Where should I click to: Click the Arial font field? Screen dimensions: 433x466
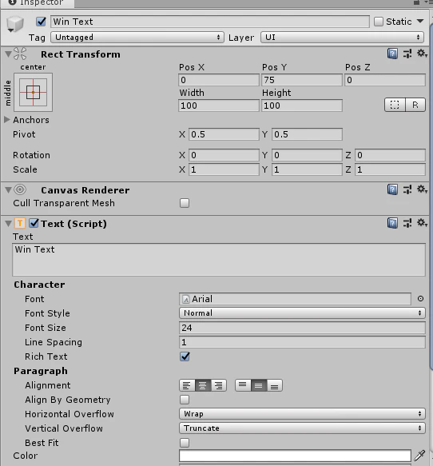click(x=295, y=299)
